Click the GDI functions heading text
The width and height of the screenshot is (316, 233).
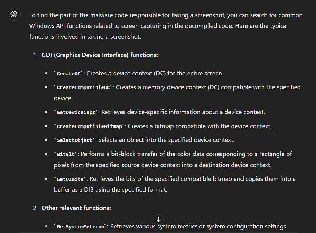point(99,55)
